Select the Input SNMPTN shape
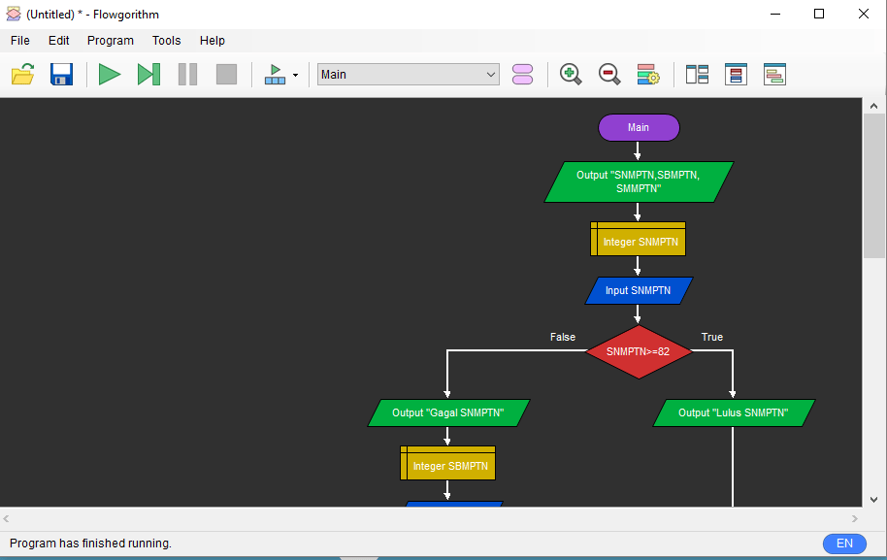This screenshot has width=887, height=560. point(638,291)
